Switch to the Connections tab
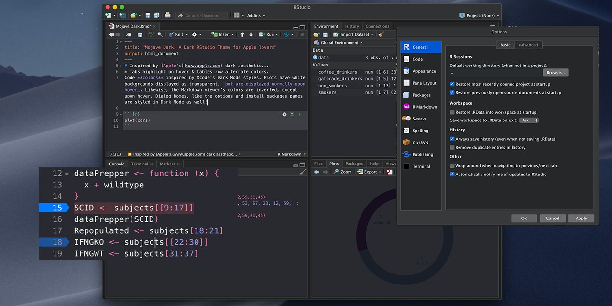 [377, 26]
